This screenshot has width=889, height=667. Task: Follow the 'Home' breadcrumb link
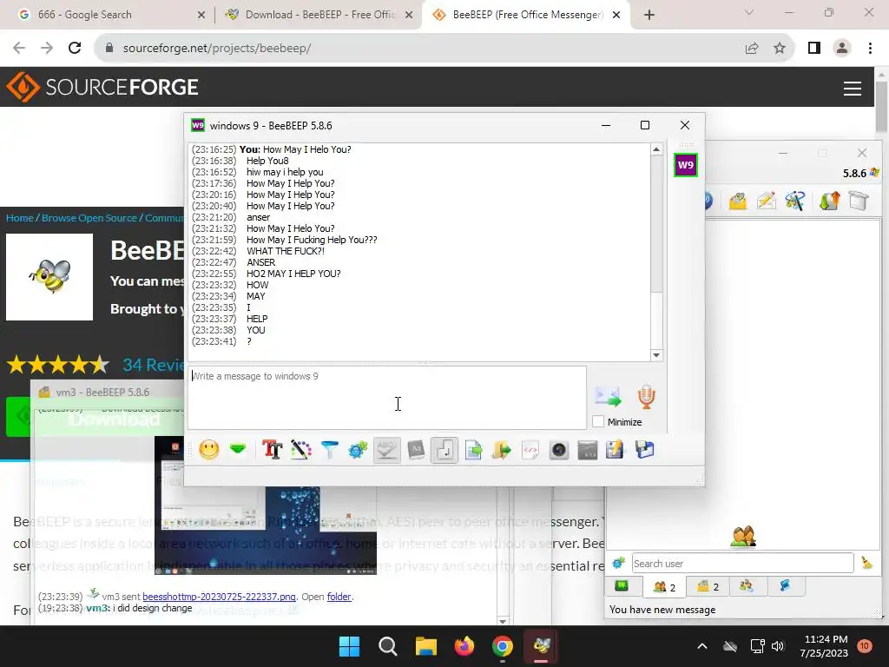20,218
